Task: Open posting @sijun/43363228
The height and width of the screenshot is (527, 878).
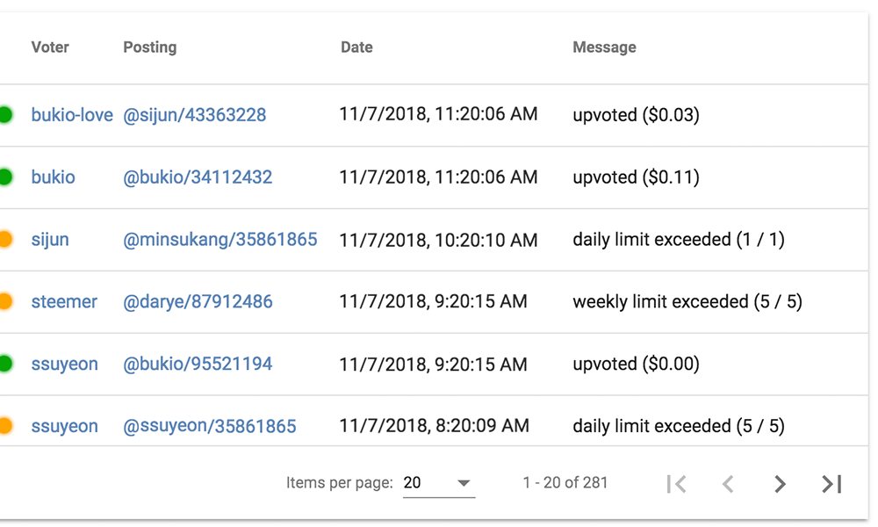Action: (x=194, y=115)
